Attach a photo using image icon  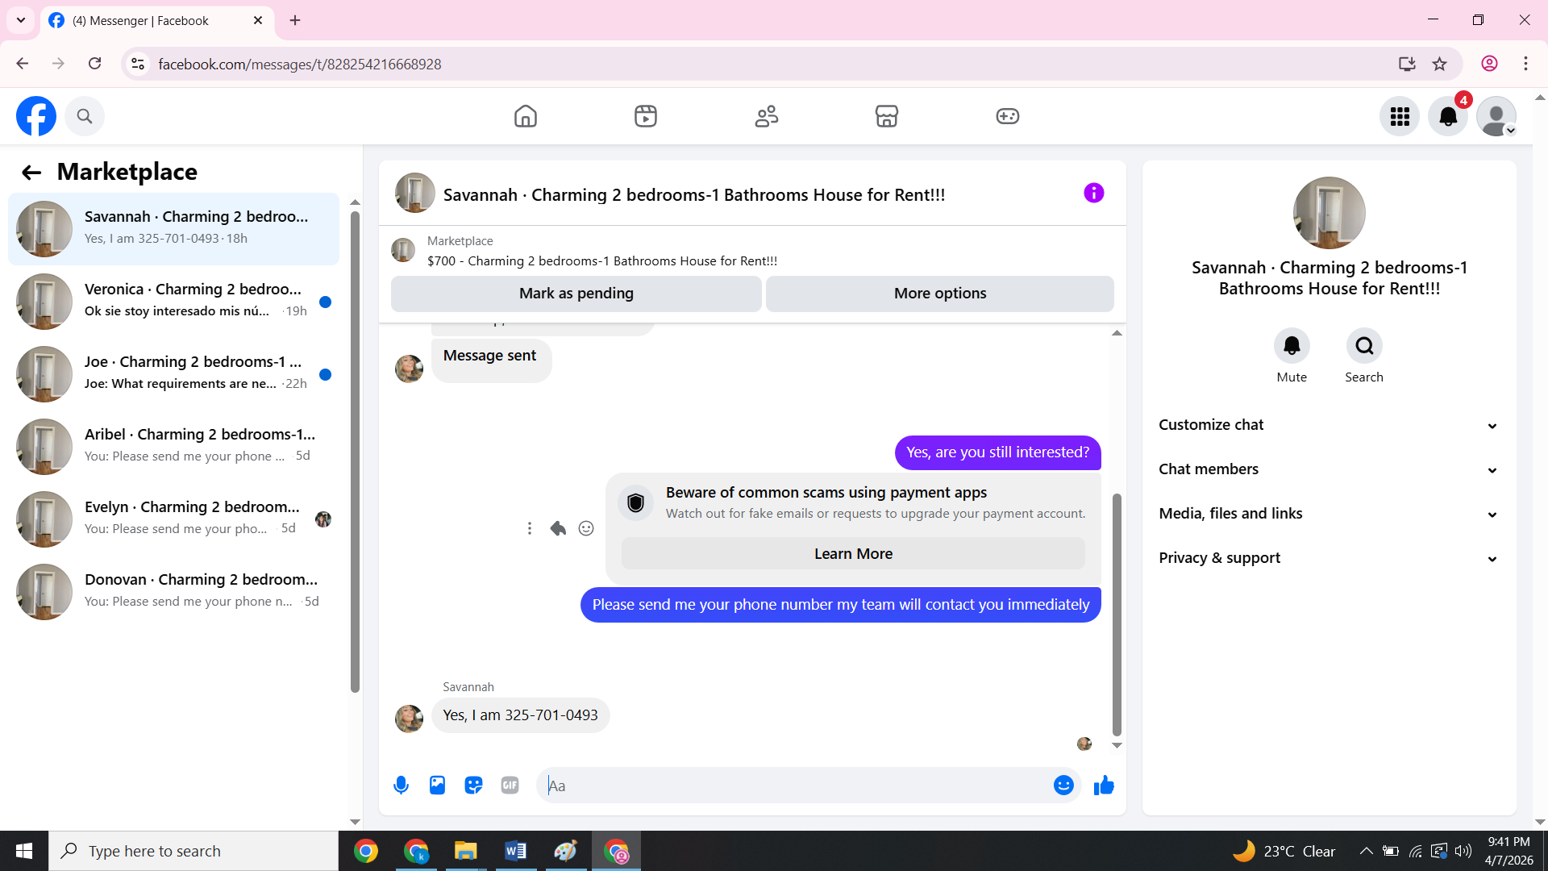click(437, 785)
